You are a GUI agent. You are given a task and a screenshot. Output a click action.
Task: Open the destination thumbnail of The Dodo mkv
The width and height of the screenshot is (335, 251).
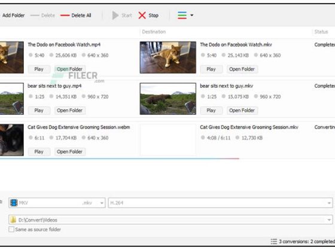tap(168, 57)
